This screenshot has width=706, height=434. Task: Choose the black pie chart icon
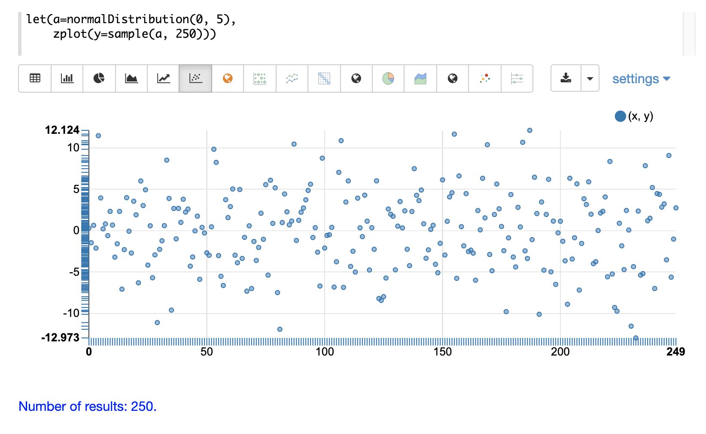point(99,78)
